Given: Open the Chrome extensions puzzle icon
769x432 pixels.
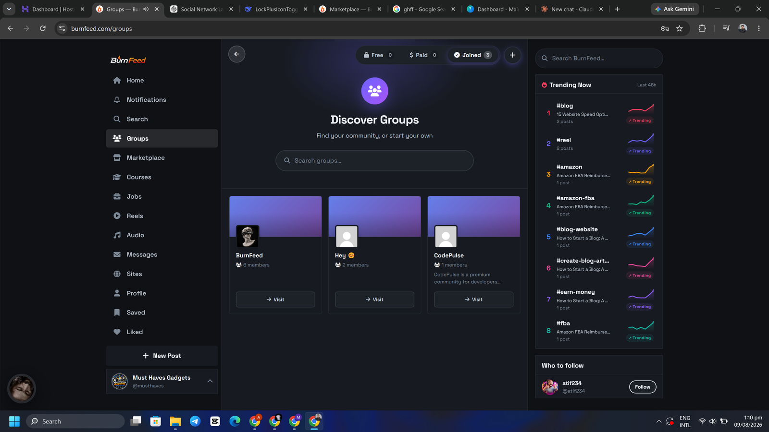Looking at the screenshot, I should (x=702, y=28).
